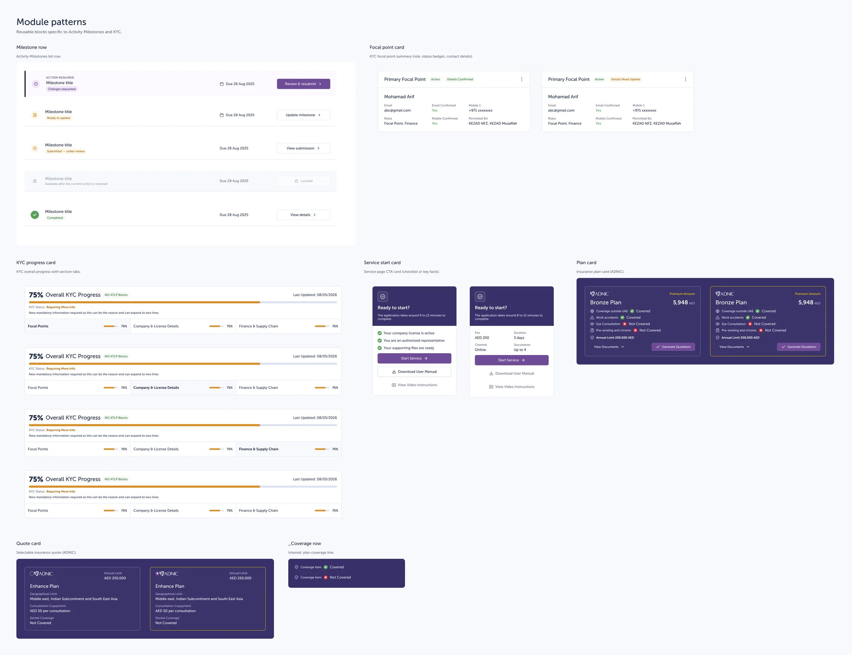Click the ADNIC logo on the gold-outlined Bronze Plan card
Image resolution: width=852 pixels, height=655 pixels.
click(725, 294)
